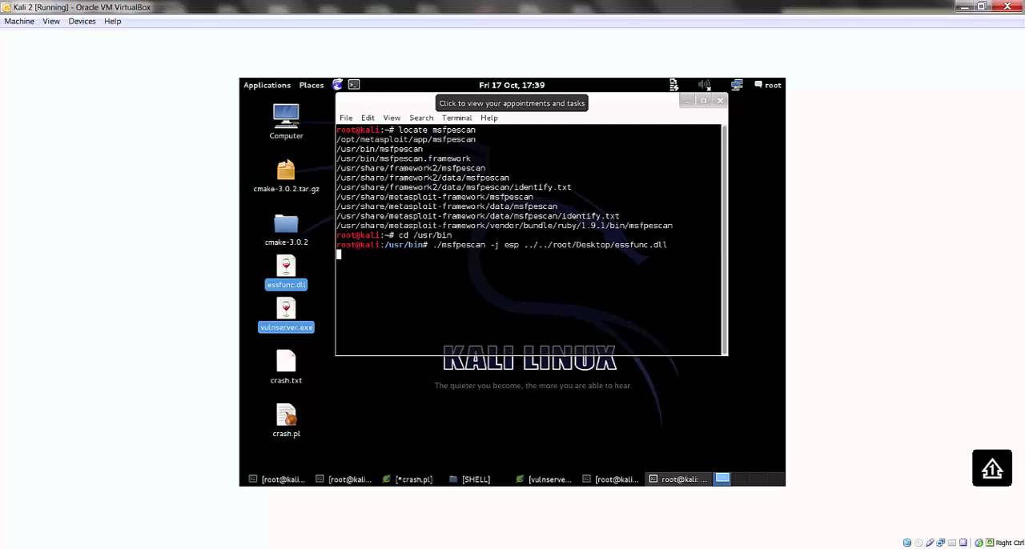This screenshot has height=549, width=1025.
Task: Open the volume control in Kali panel
Action: click(704, 85)
